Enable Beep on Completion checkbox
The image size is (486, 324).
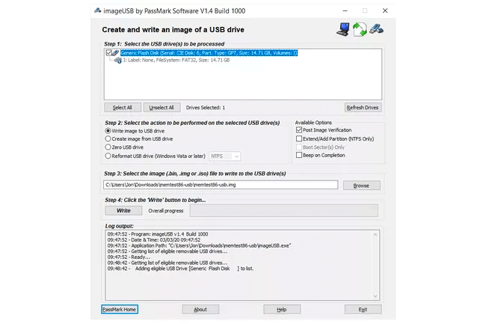(299, 155)
